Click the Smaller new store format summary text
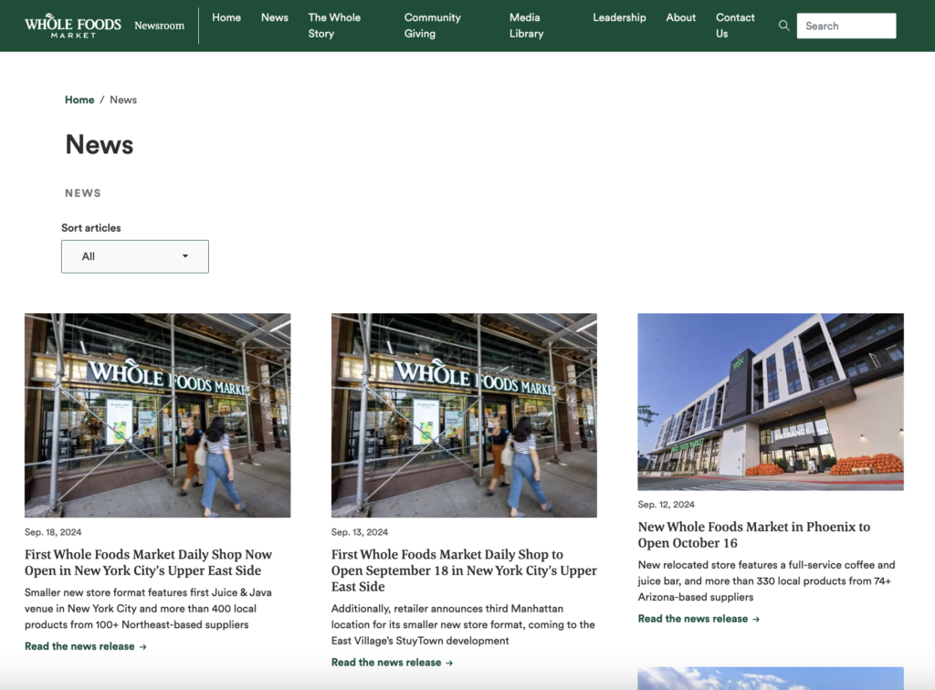Image resolution: width=935 pixels, height=690 pixels. (x=148, y=609)
